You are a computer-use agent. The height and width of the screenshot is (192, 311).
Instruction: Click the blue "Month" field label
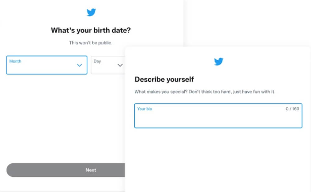(x=15, y=61)
